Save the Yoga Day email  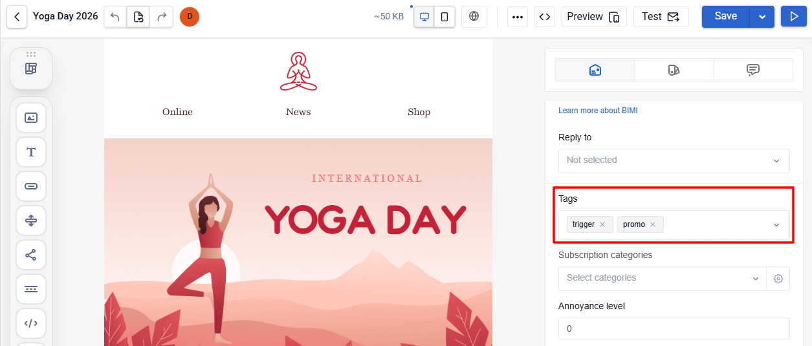[726, 17]
